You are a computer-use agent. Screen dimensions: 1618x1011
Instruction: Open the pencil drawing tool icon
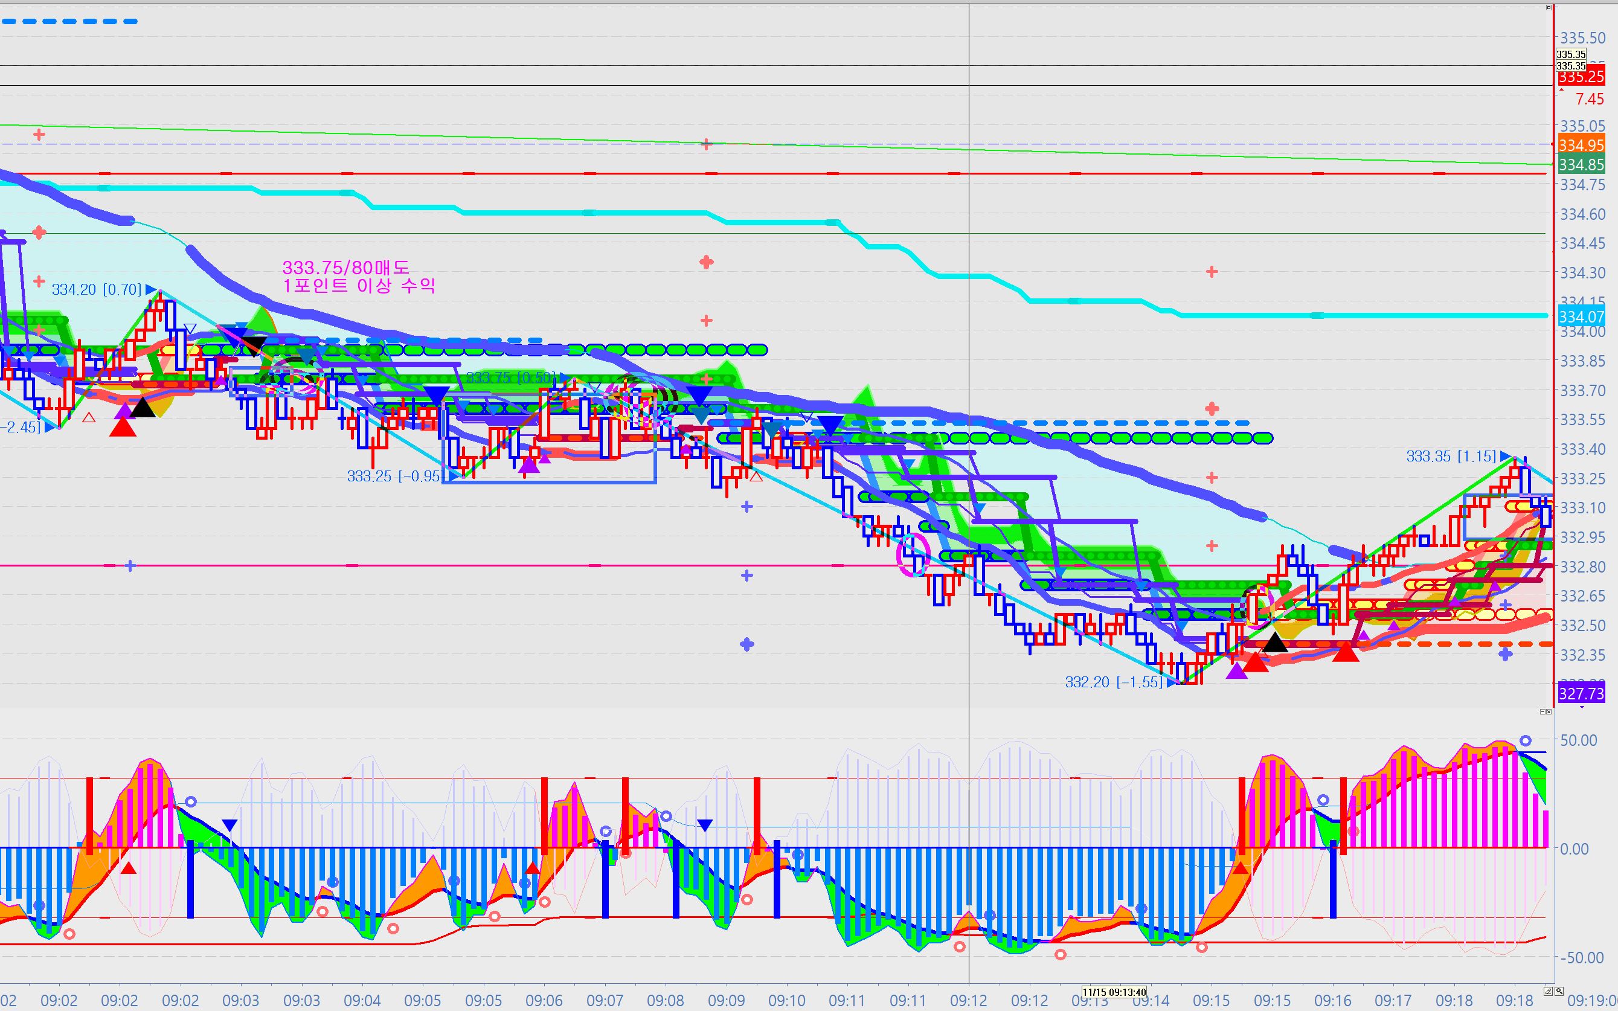[x=1549, y=990]
